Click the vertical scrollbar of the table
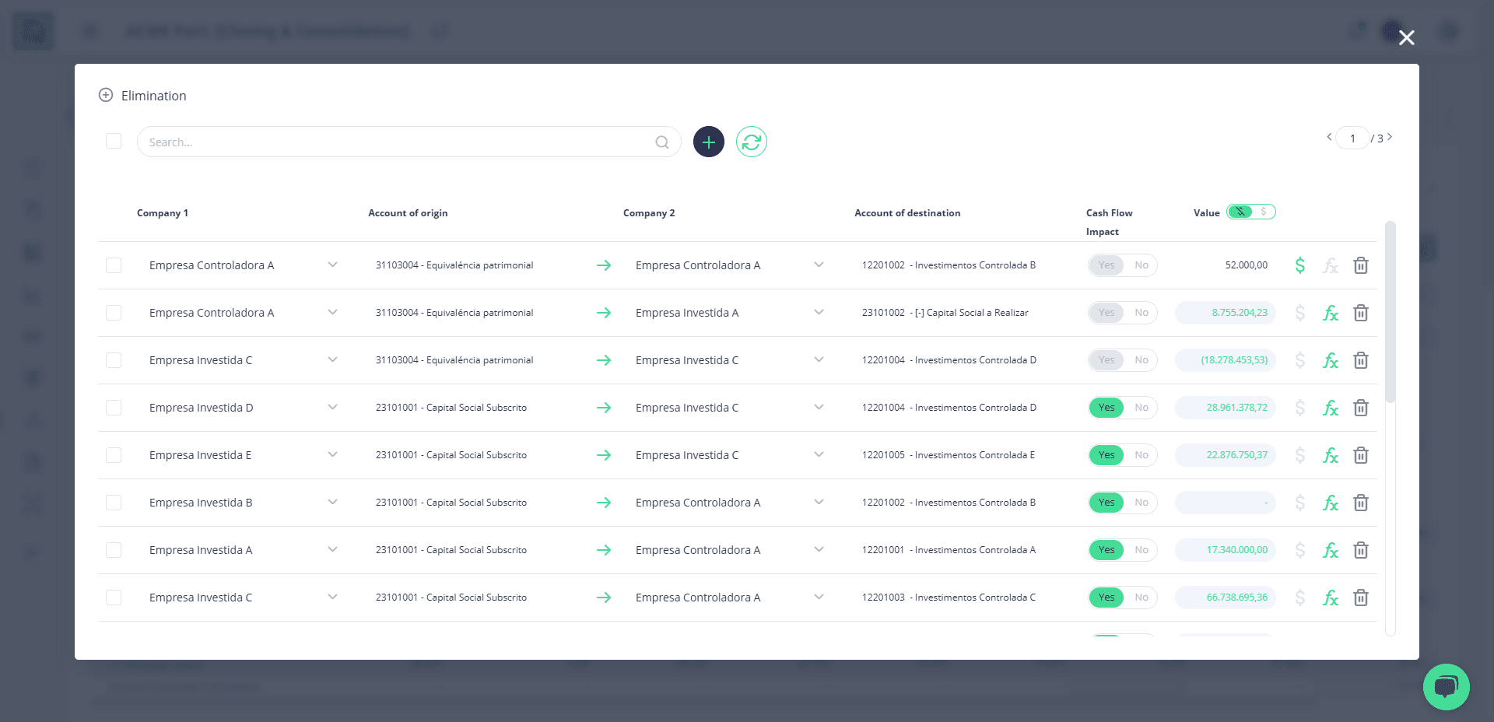The height and width of the screenshot is (722, 1494). coord(1391,311)
